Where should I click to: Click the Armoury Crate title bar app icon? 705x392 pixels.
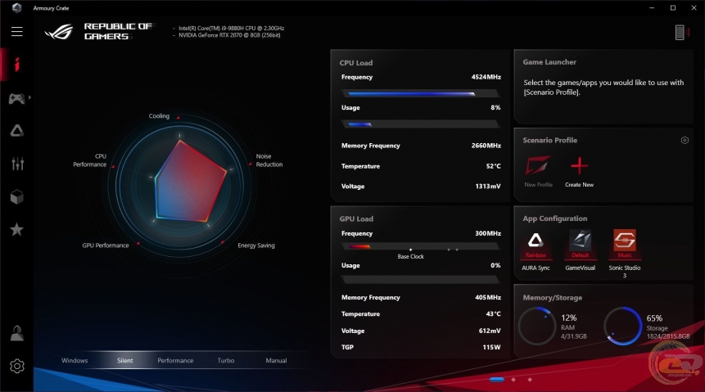point(17,7)
